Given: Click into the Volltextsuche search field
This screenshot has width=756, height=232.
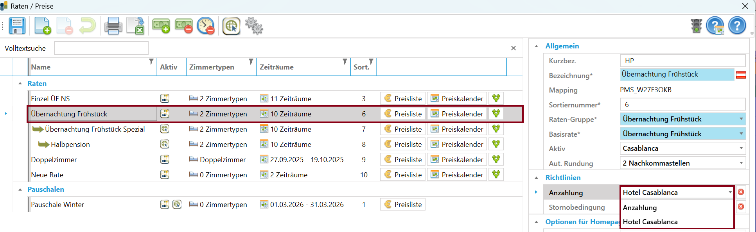Looking at the screenshot, I should (x=101, y=48).
